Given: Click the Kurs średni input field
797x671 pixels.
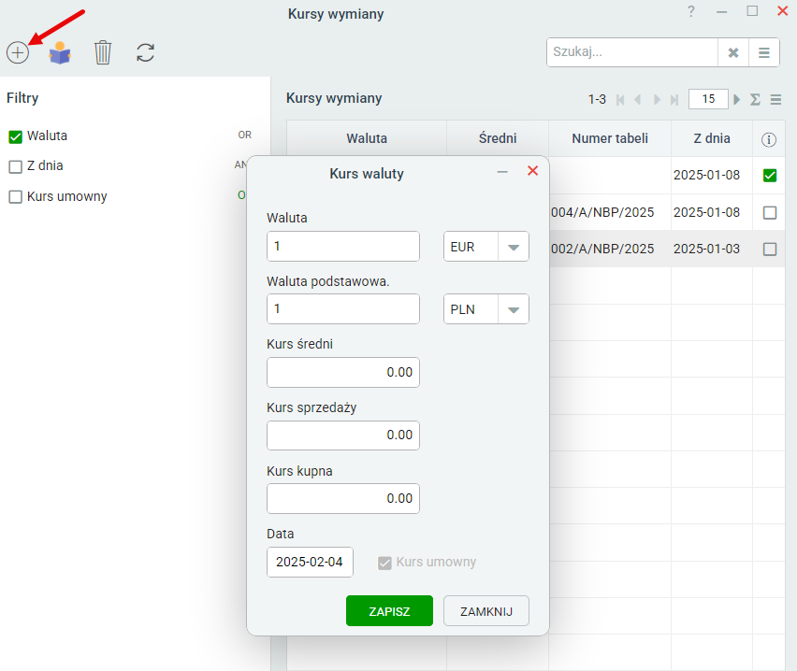Looking at the screenshot, I should (343, 372).
